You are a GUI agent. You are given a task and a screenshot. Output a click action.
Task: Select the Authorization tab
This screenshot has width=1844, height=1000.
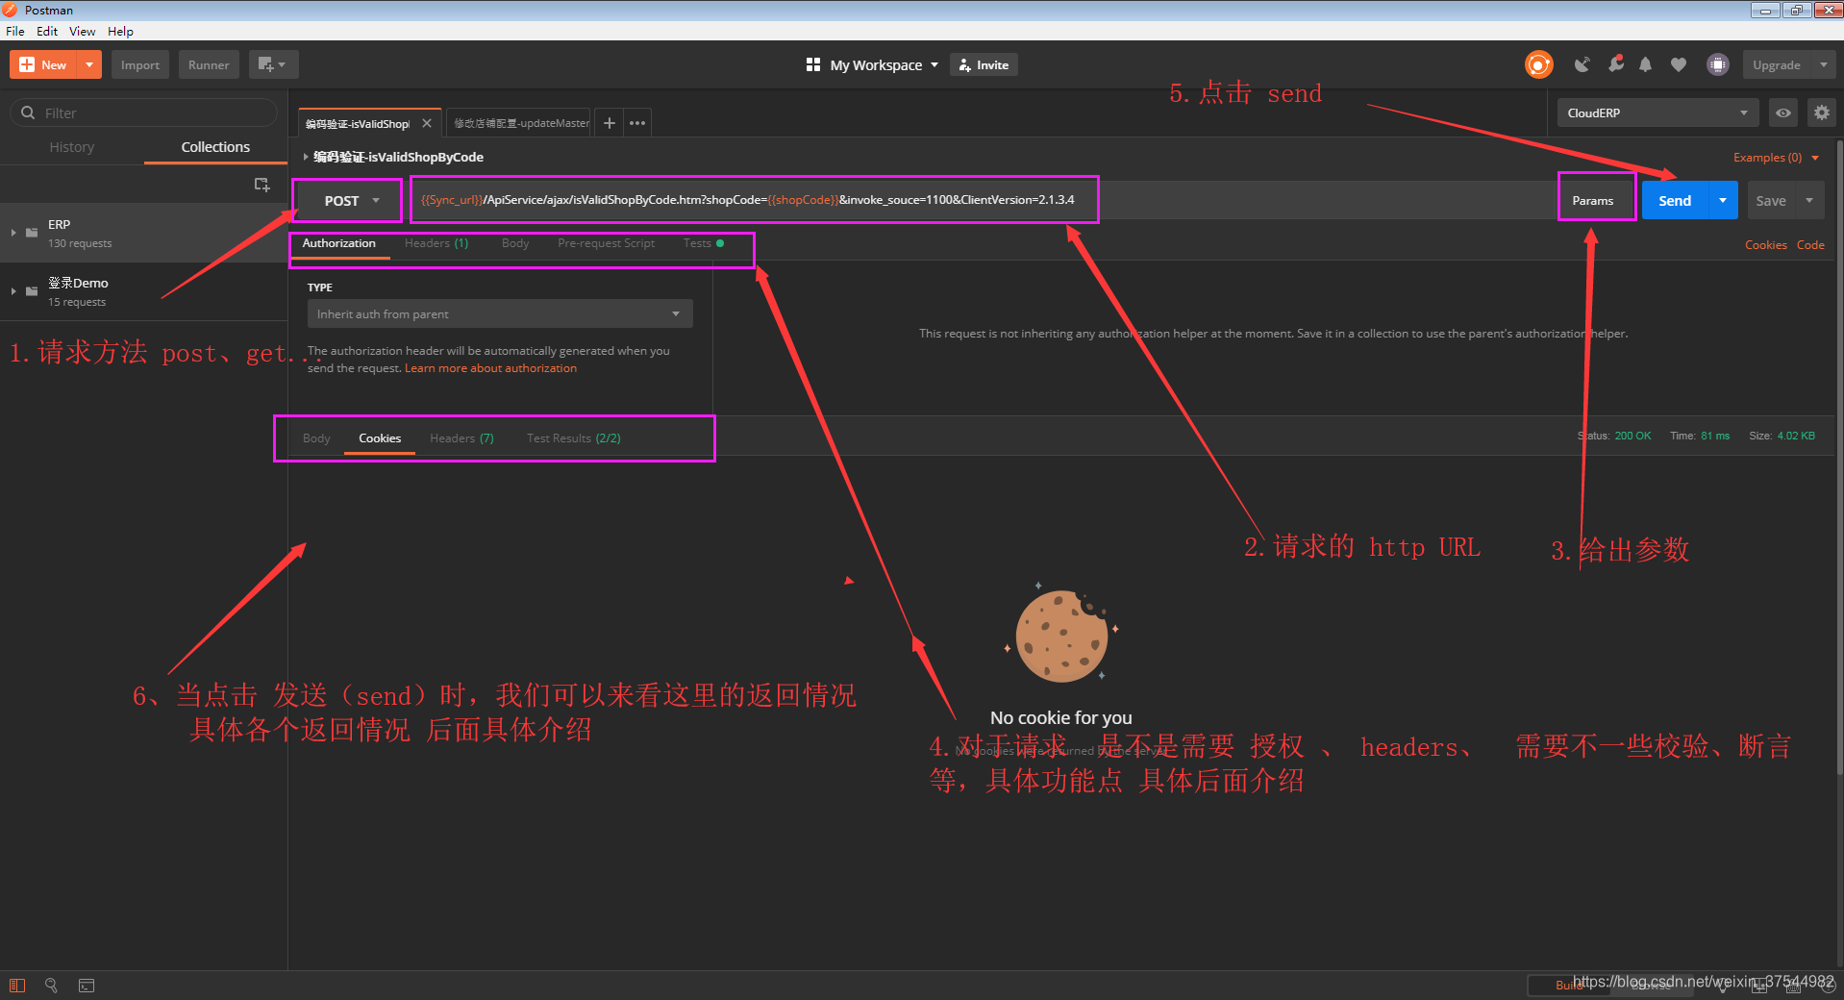339,243
